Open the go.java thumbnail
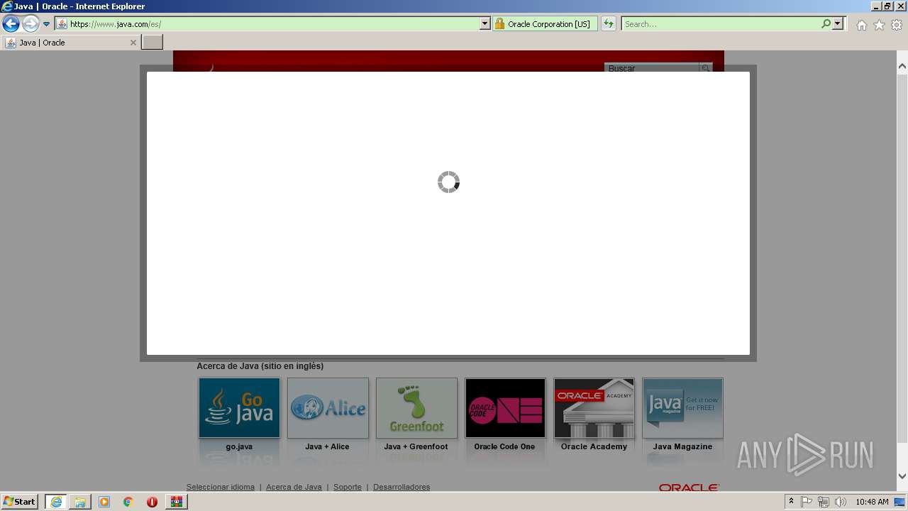This screenshot has height=511, width=908. (x=239, y=408)
